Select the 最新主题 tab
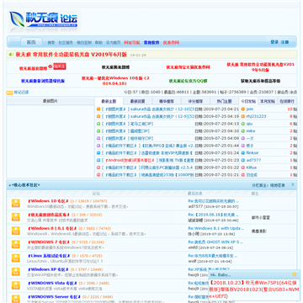303x303 pixels. [109, 101]
